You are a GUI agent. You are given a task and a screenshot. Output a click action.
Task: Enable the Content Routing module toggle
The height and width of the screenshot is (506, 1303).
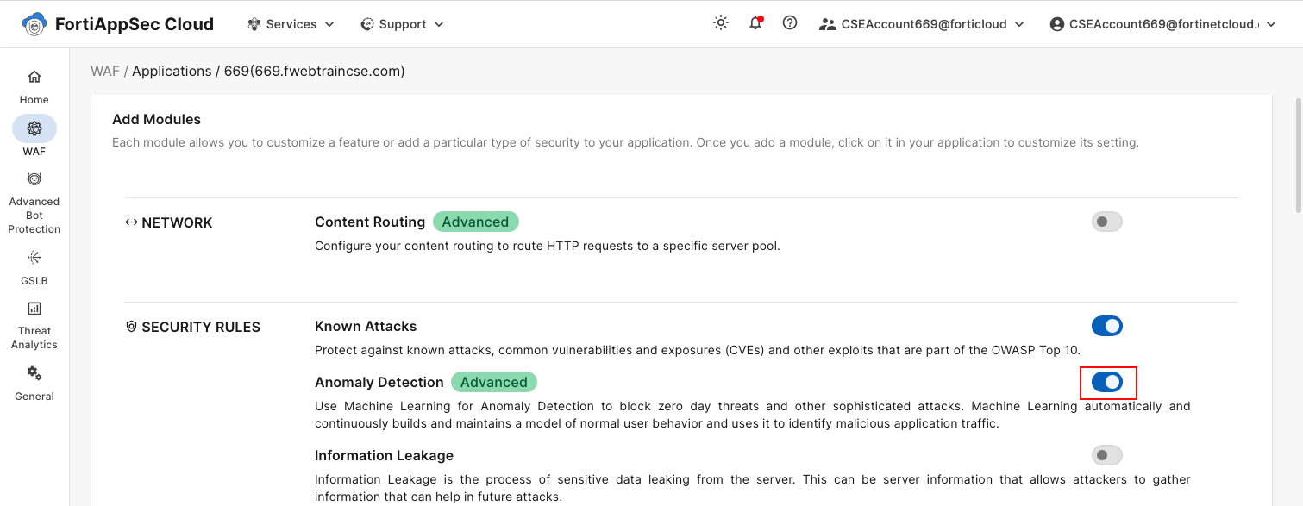coord(1107,222)
